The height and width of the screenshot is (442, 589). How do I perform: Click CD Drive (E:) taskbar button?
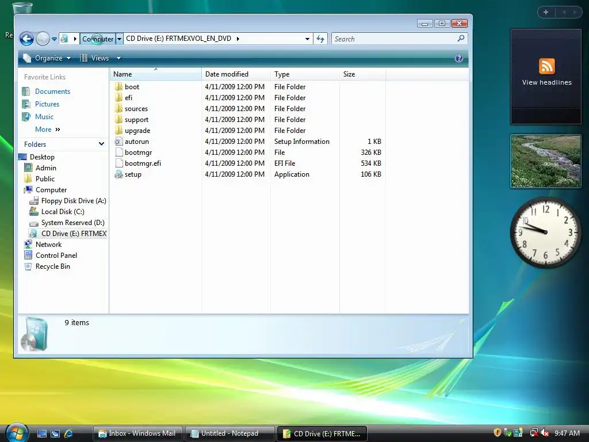(322, 433)
